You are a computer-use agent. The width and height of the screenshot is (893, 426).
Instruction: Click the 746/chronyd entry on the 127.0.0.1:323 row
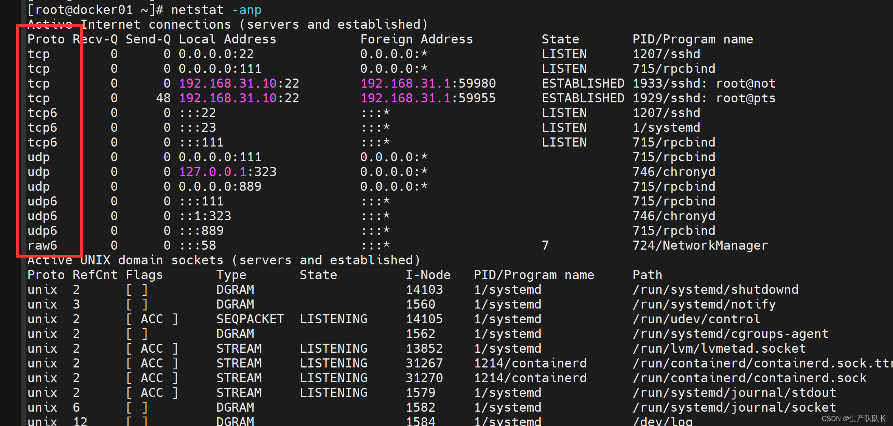pos(674,172)
